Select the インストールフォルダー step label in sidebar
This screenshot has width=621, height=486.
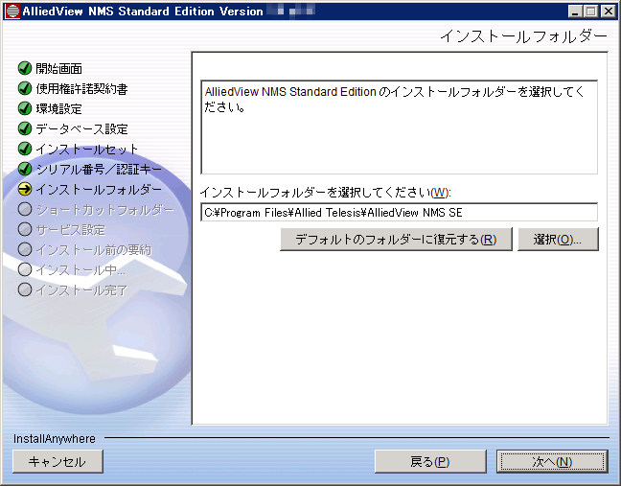click(x=99, y=190)
